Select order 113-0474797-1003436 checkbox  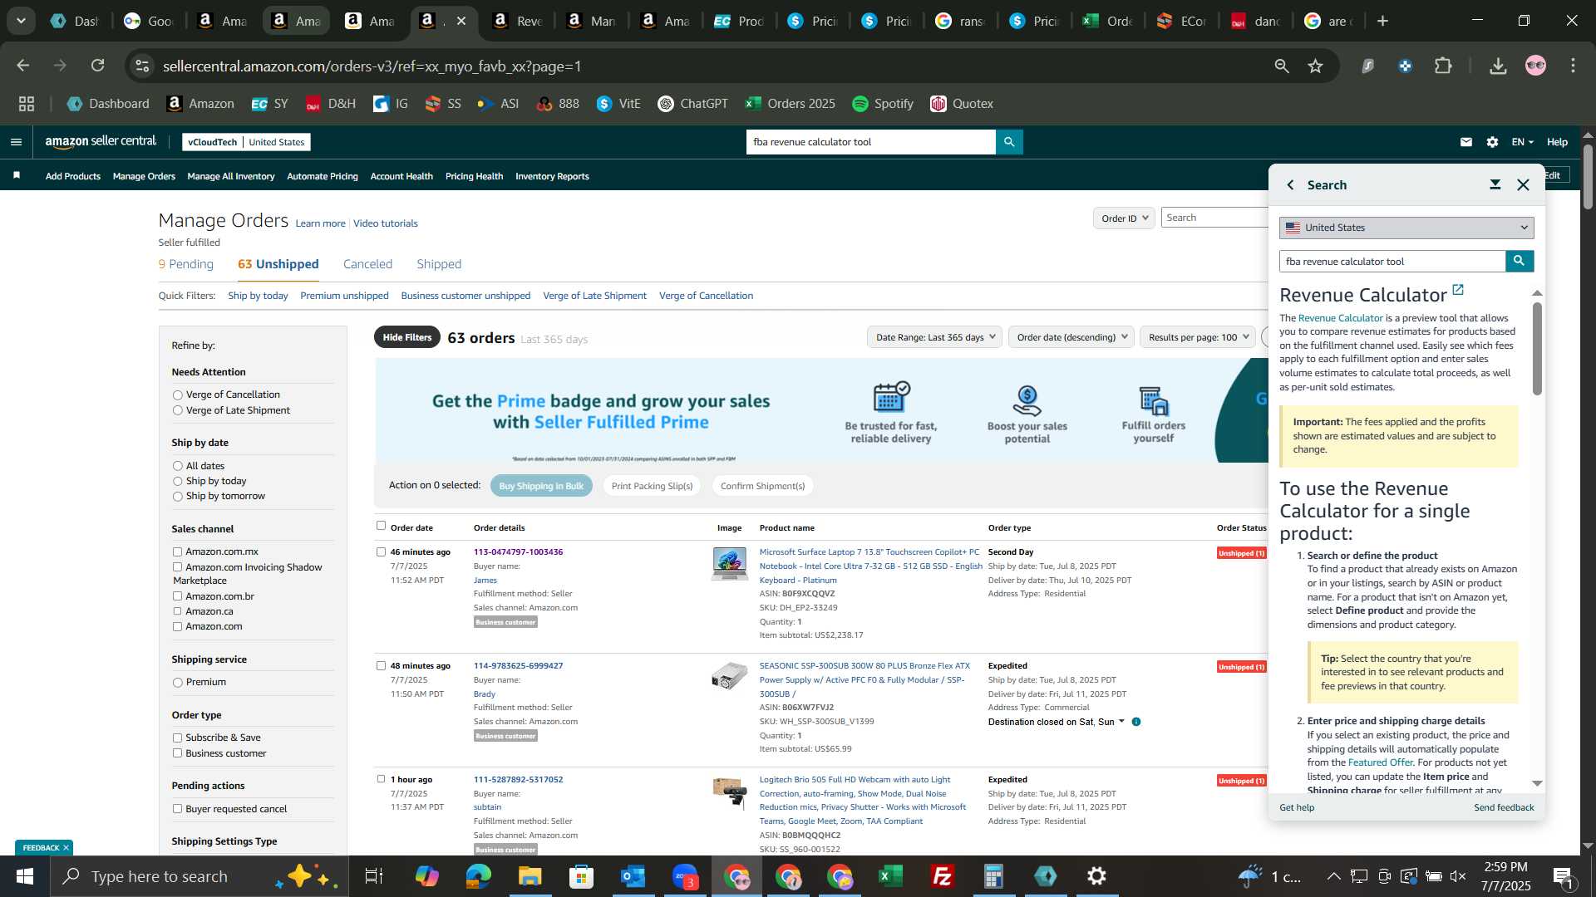tap(381, 551)
